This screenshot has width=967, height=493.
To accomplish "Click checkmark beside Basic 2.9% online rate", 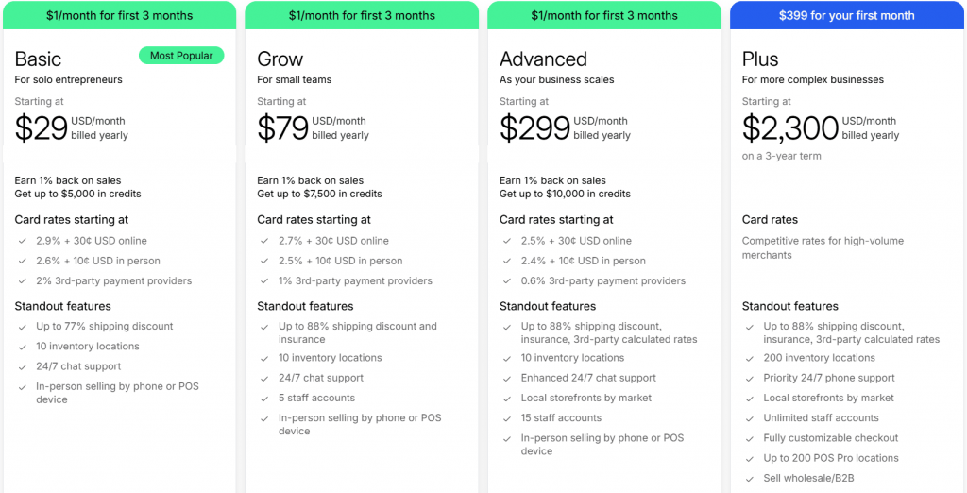I will (22, 241).
